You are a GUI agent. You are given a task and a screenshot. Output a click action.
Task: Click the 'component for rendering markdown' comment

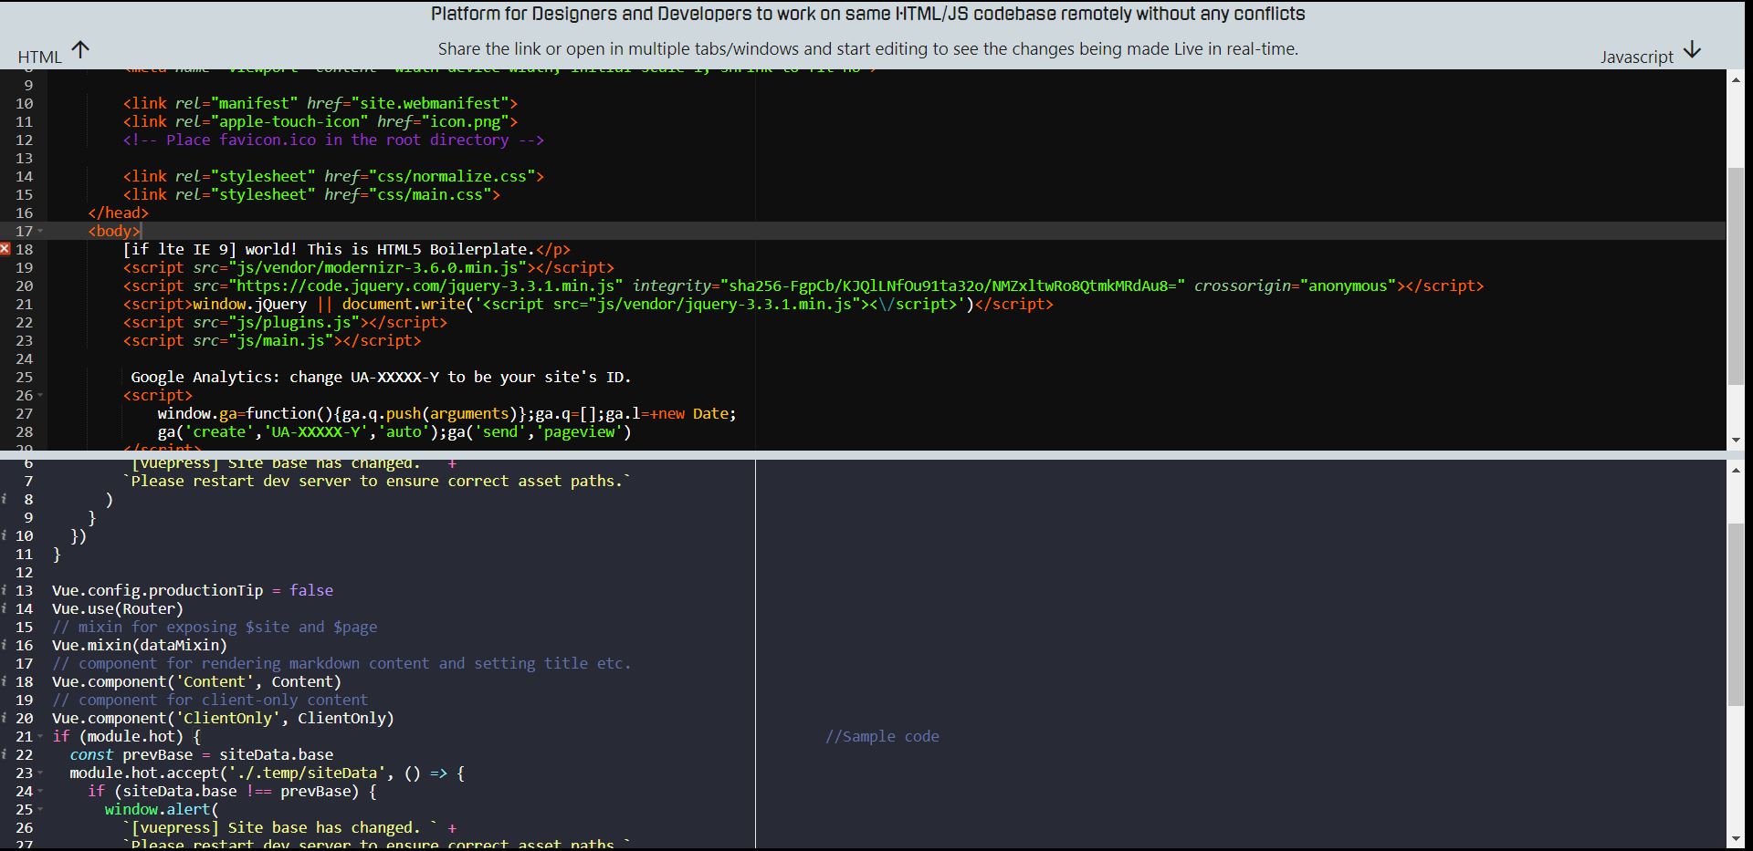[x=341, y=663]
